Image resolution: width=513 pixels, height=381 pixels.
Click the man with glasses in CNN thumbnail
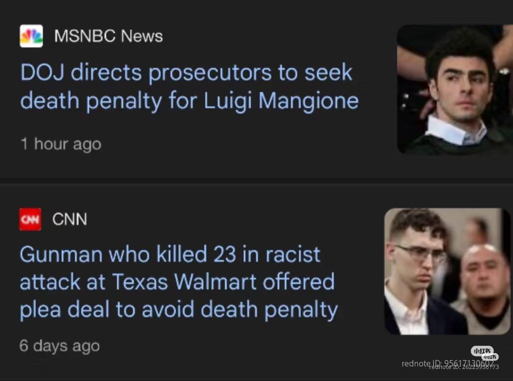coord(416,264)
